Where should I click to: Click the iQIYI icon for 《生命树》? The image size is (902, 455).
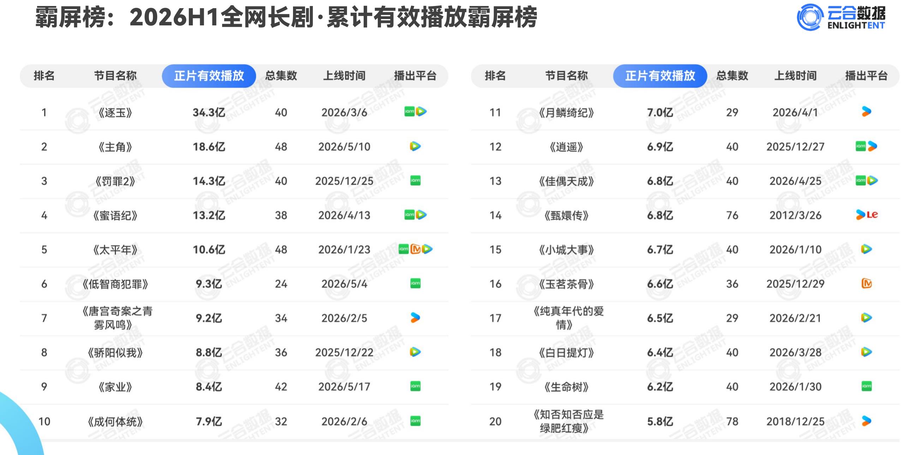click(866, 386)
